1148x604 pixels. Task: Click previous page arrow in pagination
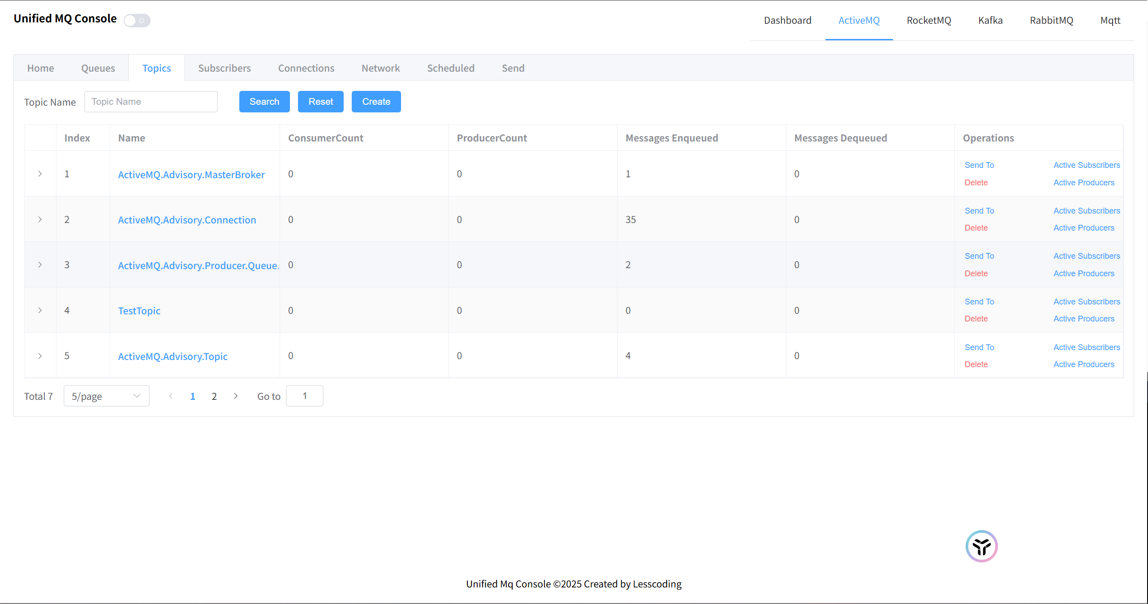(171, 396)
